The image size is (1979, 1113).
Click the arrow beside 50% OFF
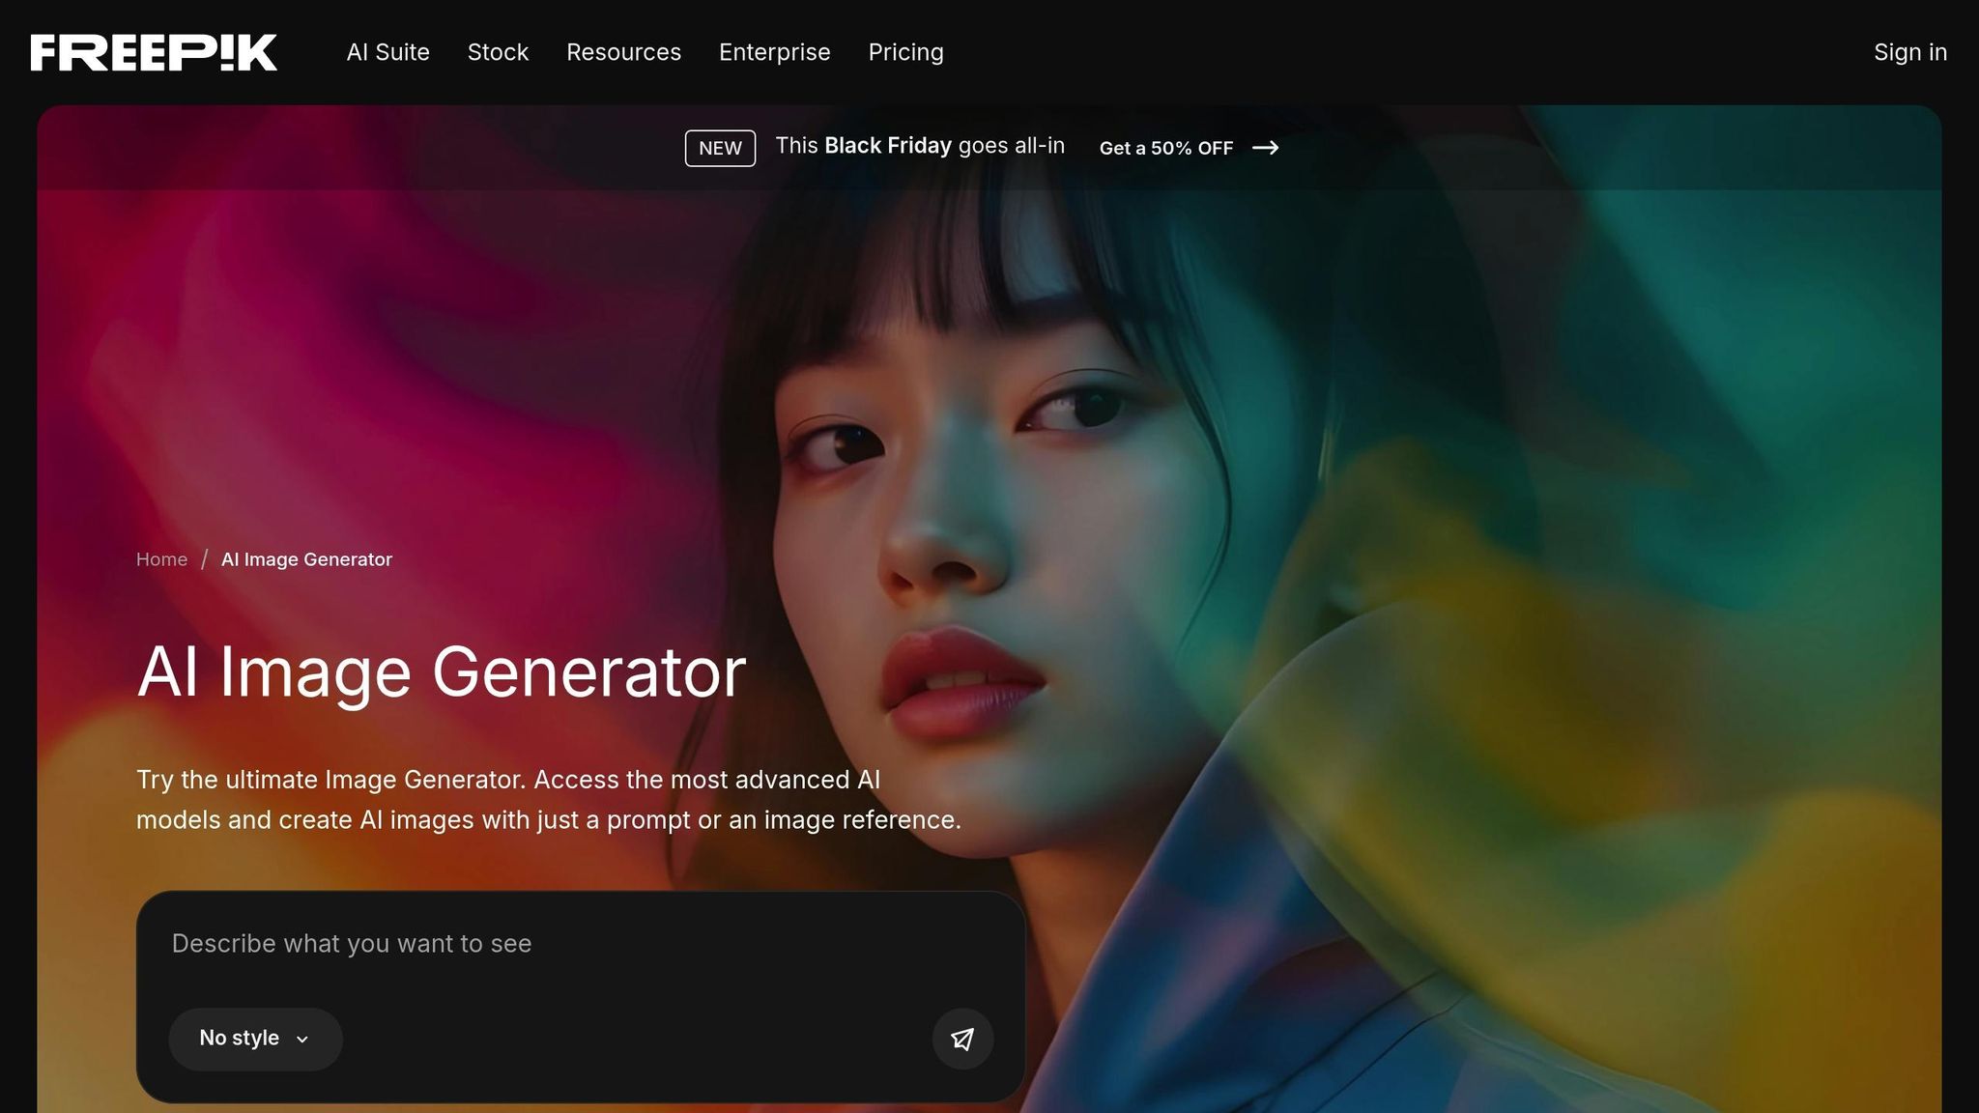coord(1265,148)
